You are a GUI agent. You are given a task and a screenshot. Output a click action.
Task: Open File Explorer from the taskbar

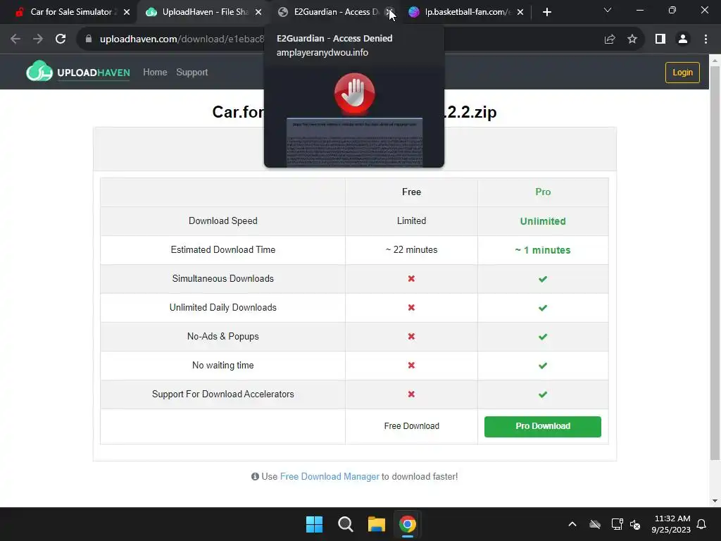pos(377,524)
